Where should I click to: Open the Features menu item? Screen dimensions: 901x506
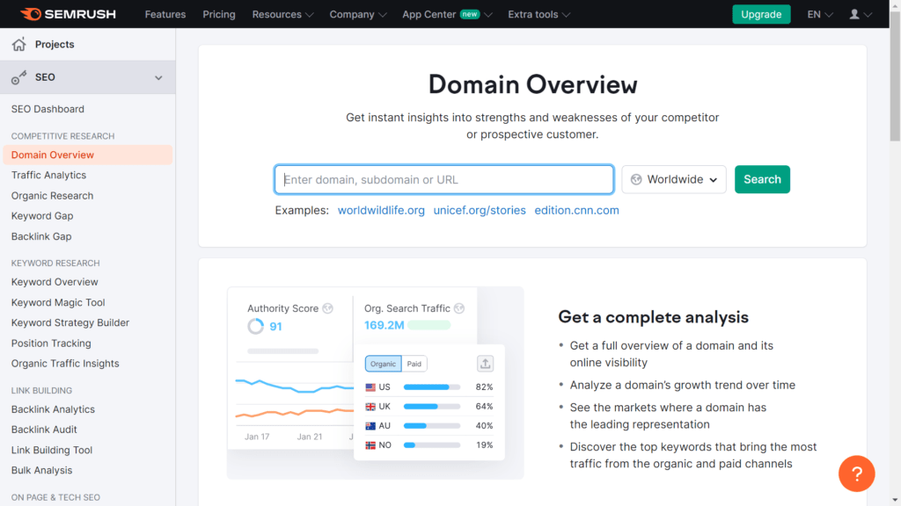(x=165, y=14)
